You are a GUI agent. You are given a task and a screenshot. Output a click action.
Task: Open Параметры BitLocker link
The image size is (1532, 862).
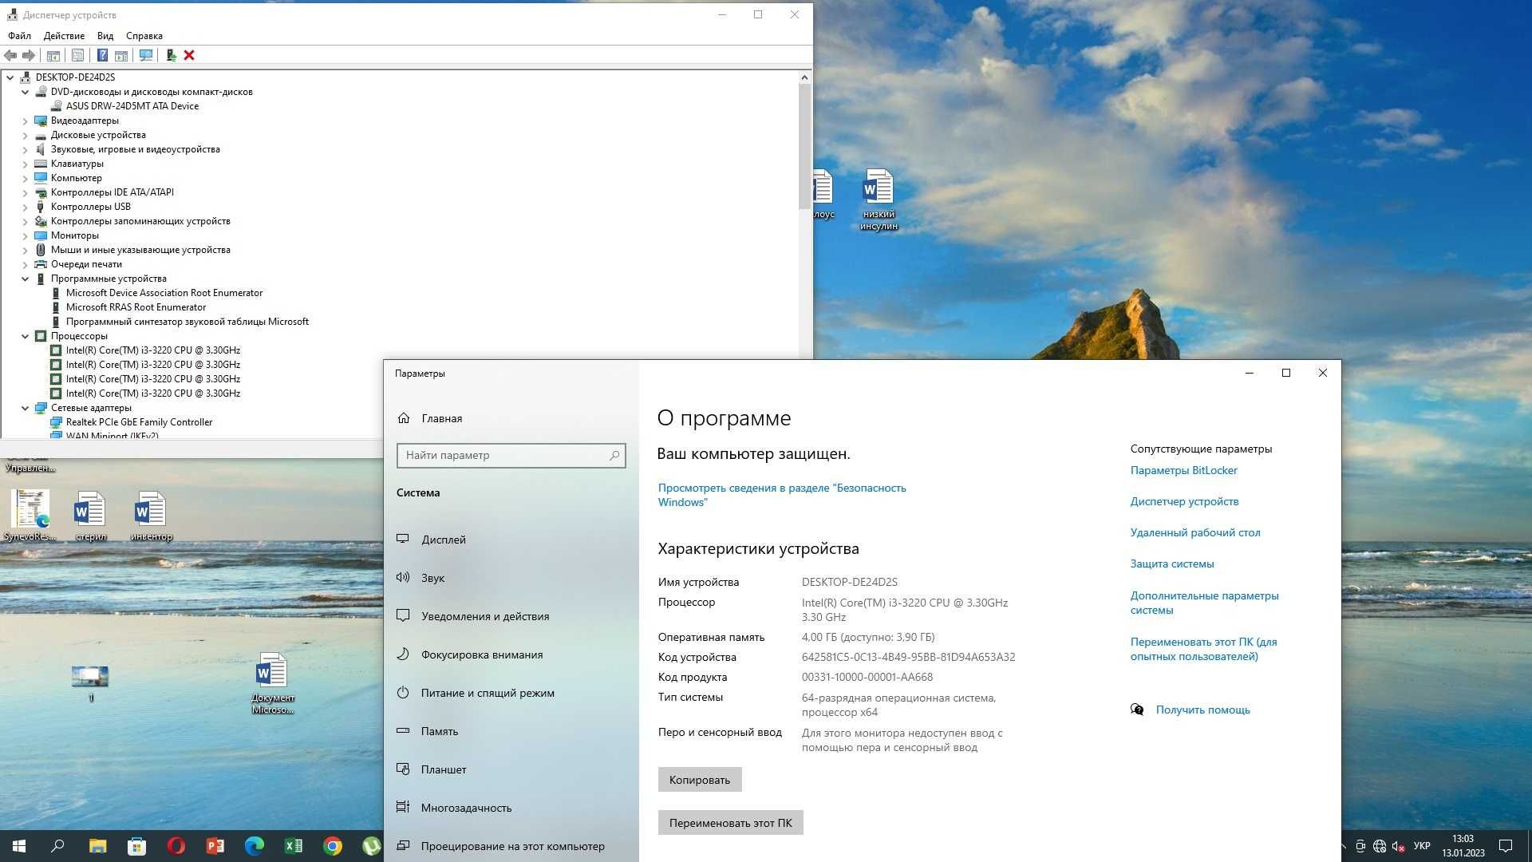1183,470
